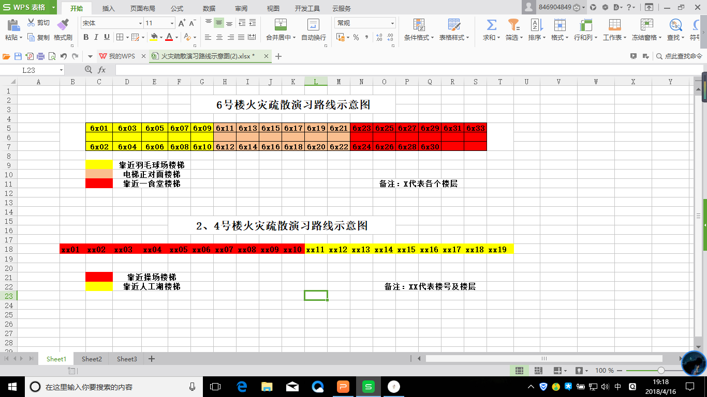Toggle Italic formatting

click(x=97, y=37)
